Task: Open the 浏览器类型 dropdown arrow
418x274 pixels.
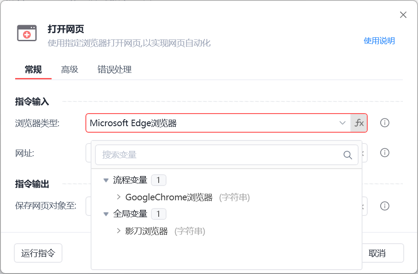Action: click(x=343, y=123)
